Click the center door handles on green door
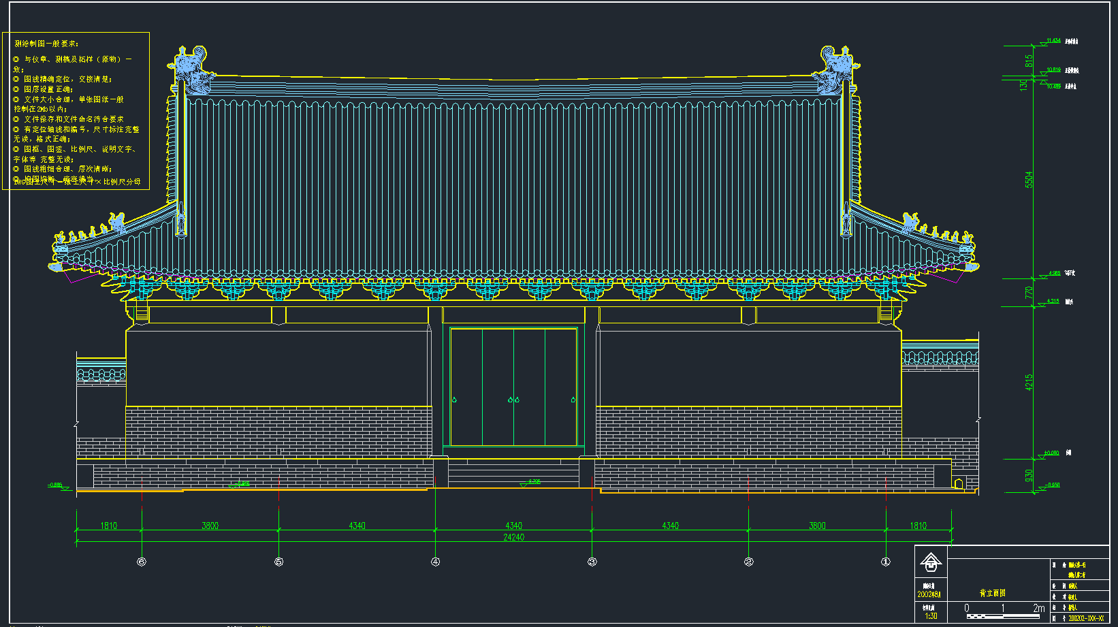 point(513,400)
